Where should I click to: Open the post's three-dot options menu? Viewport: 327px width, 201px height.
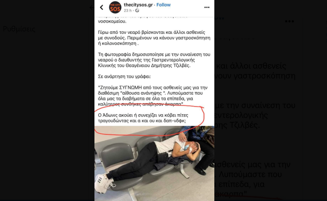point(207,8)
